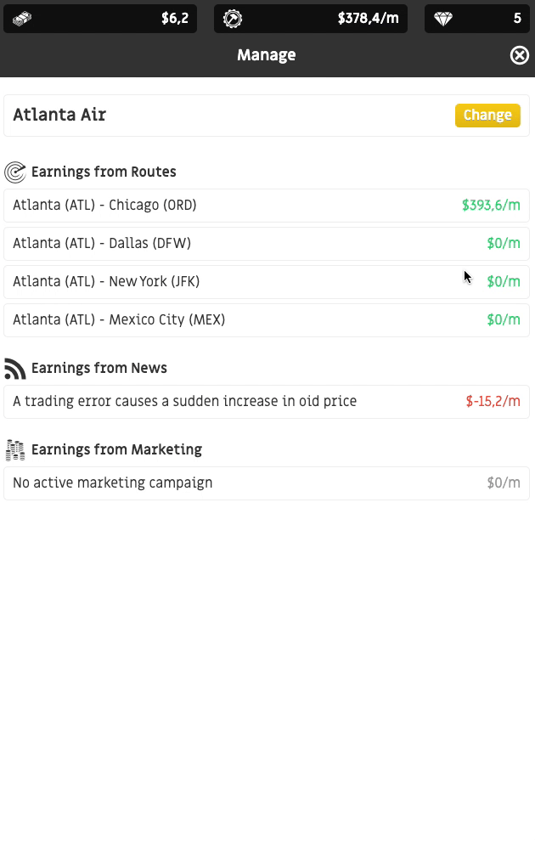The width and height of the screenshot is (535, 841).
Task: Click the income-per-minute gear icon
Action: click(x=233, y=19)
